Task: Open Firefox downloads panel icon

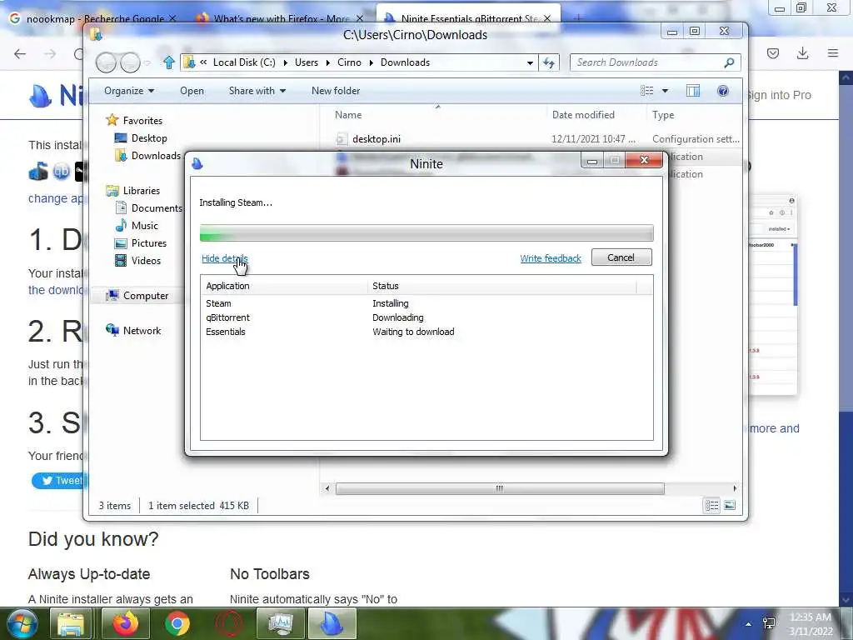Action: [x=802, y=53]
